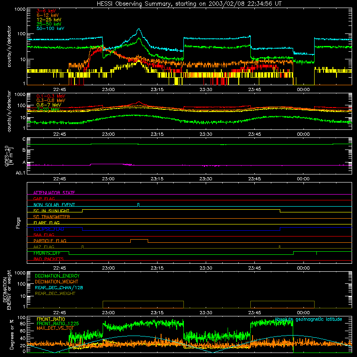The image size is (357, 357).
Task: Click the GAP_FLAG label
Action: [44, 199]
